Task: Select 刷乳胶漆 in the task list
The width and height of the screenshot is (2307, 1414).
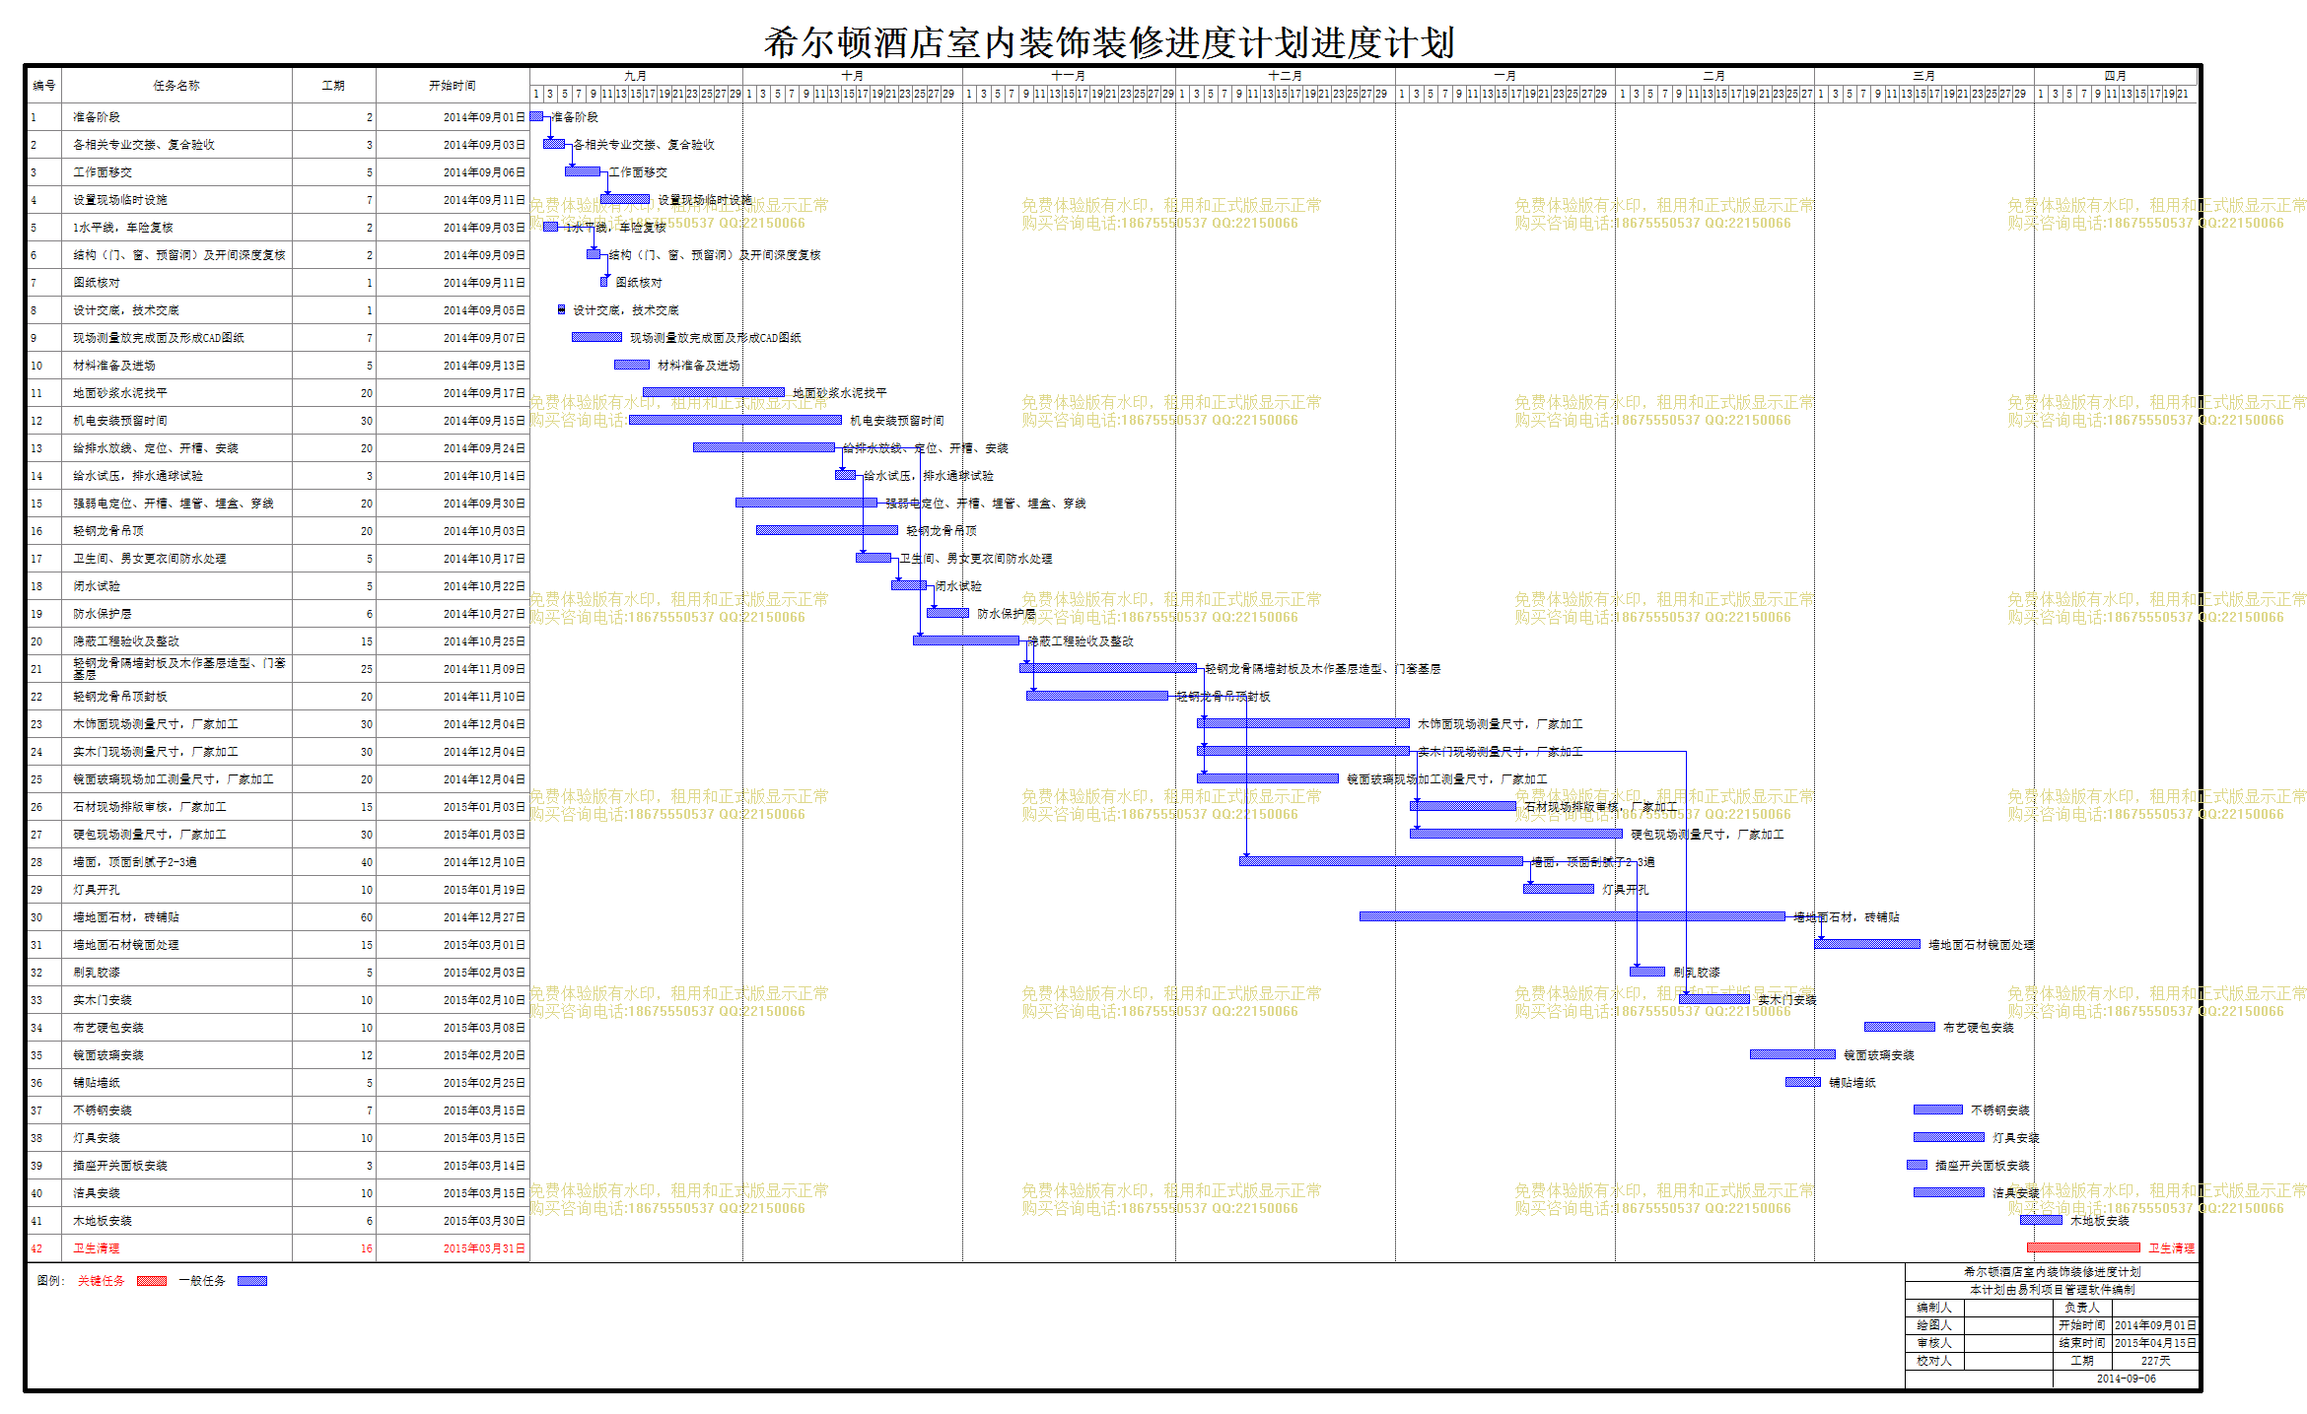Action: point(97,973)
